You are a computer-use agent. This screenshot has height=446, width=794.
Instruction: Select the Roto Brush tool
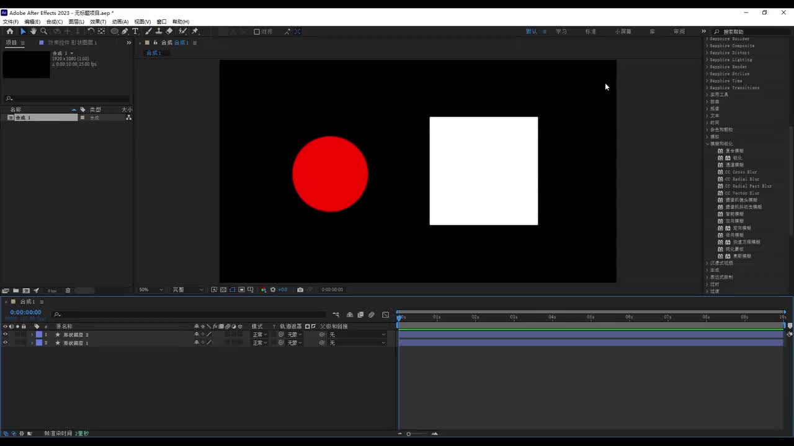tap(182, 31)
